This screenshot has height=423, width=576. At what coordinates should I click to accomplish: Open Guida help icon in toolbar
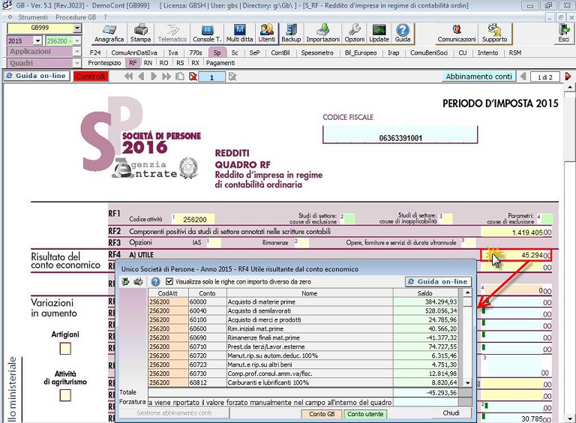pyautogui.click(x=403, y=34)
